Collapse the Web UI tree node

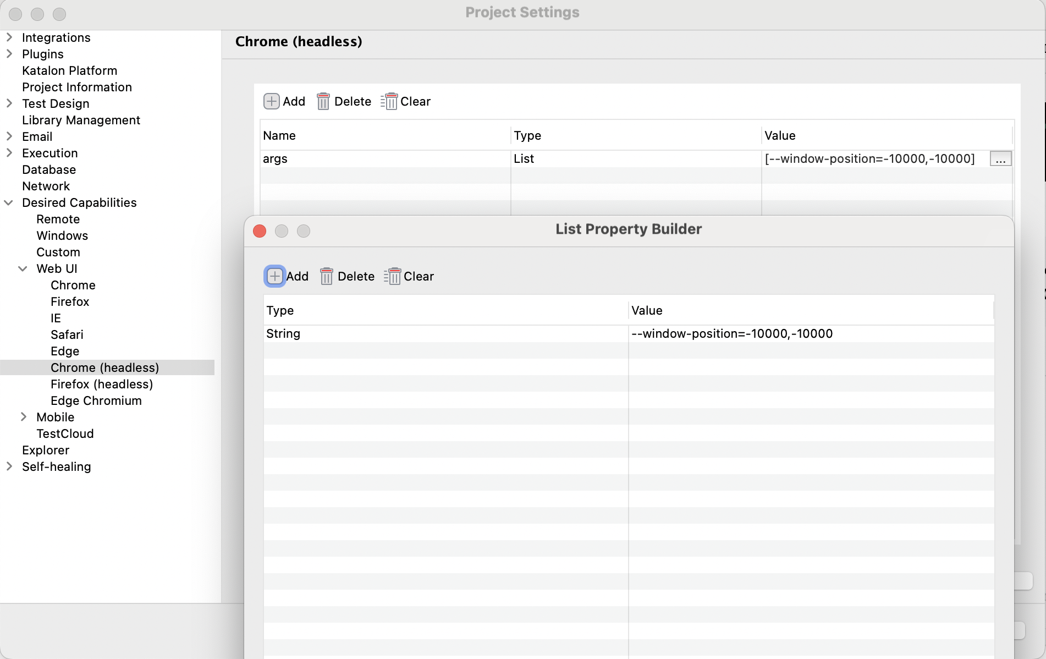tap(23, 268)
